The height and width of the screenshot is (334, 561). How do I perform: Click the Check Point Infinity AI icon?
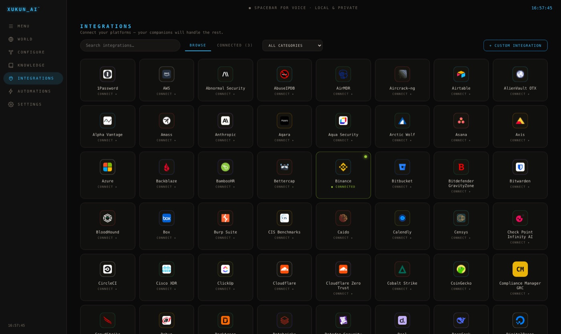(520, 218)
